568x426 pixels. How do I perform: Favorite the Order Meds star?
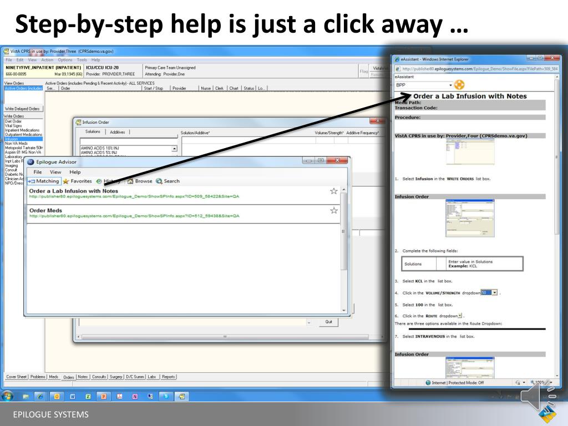click(333, 210)
